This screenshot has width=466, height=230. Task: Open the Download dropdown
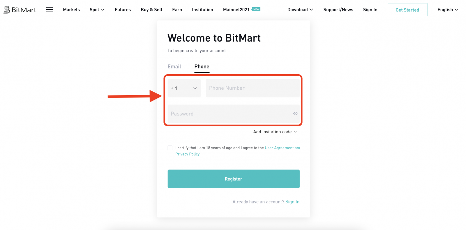click(300, 9)
